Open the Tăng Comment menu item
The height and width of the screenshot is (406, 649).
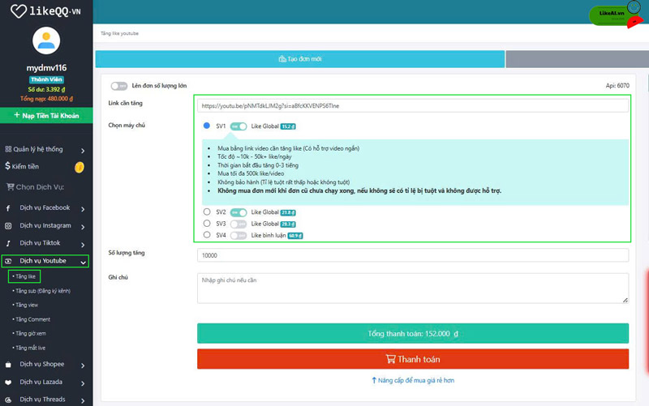tap(32, 319)
